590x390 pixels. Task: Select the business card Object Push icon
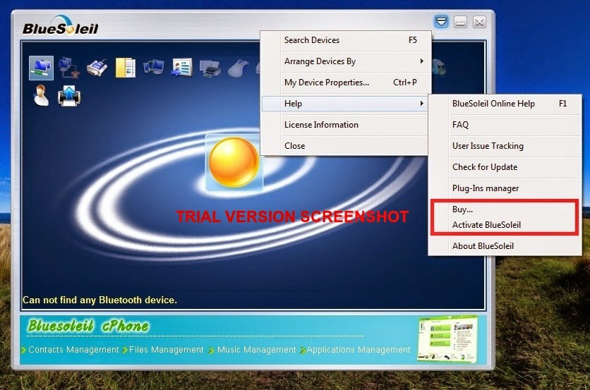point(182,68)
